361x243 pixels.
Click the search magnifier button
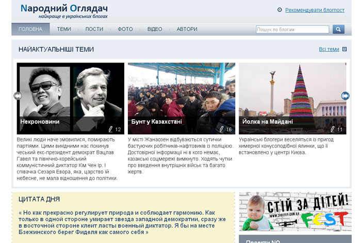pos(338,29)
